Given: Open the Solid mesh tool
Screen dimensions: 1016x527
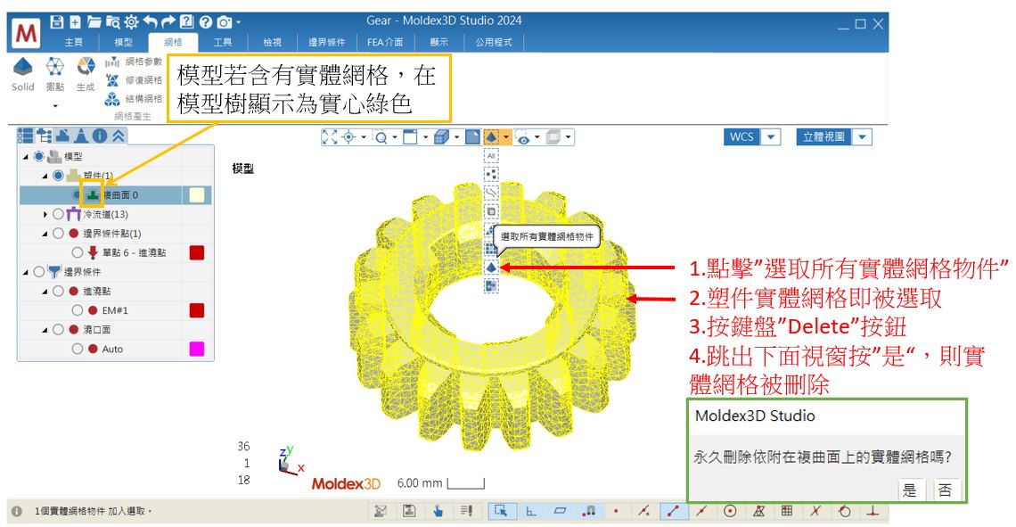Looking at the screenshot, I should (22, 75).
